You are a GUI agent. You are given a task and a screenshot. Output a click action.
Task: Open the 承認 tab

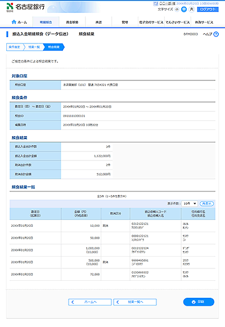(98, 22)
